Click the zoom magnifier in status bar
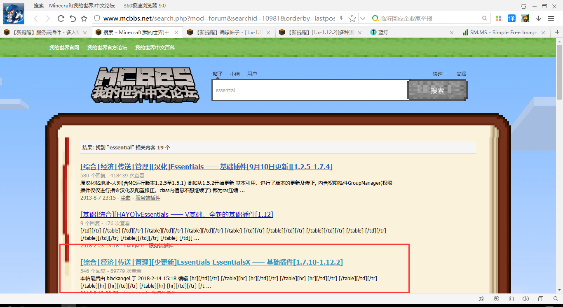Screen dimensions: 563x307 click(x=555, y=298)
